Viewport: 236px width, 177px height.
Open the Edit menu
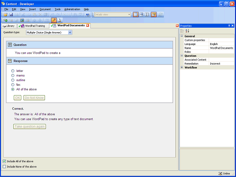14,9
